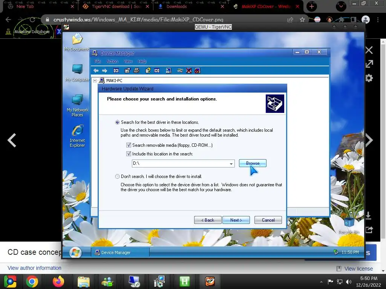Click open-in-new-window arrow icon in viewer
Screen dimensions: 386x289
[x=369, y=64]
